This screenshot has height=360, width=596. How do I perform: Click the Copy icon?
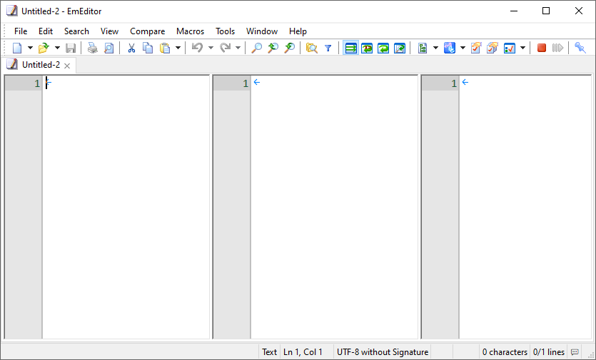point(148,48)
